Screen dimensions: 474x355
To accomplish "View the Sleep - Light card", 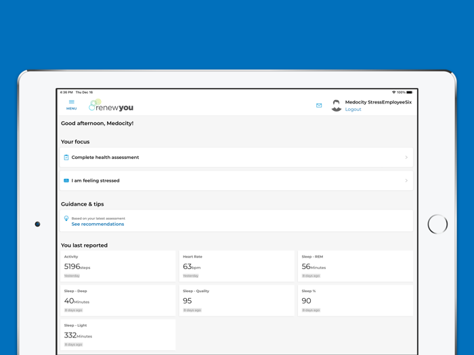I will coord(118,335).
